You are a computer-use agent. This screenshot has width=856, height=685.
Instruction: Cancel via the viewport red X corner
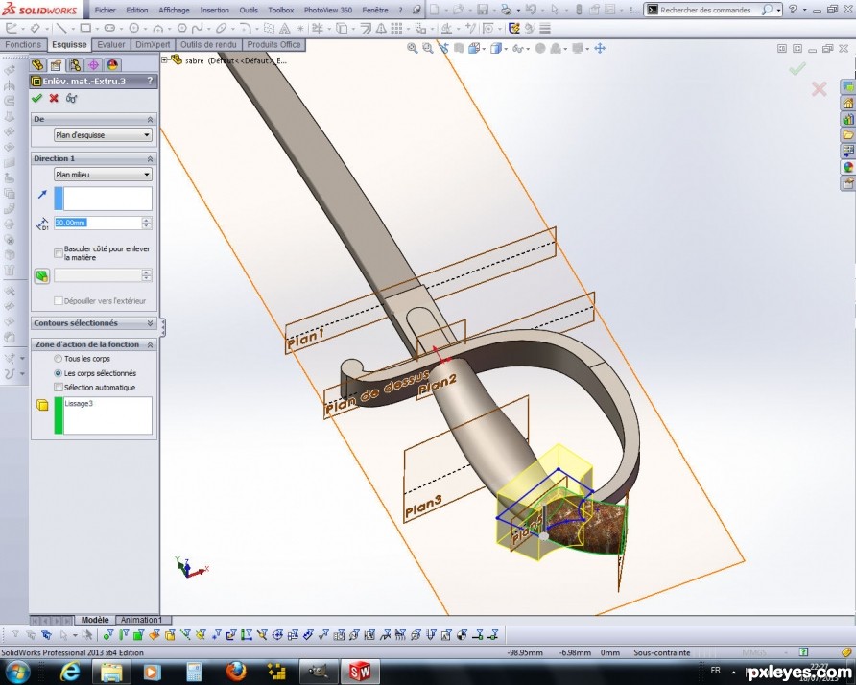tap(819, 89)
